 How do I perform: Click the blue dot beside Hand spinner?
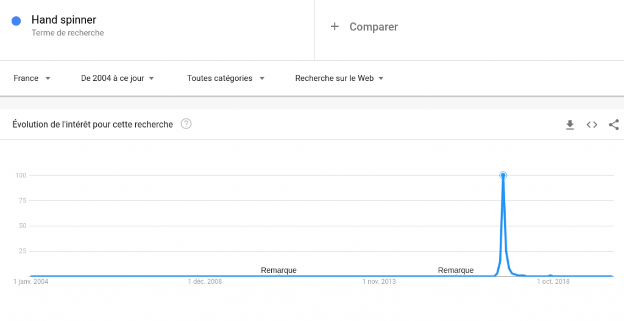pyautogui.click(x=17, y=21)
